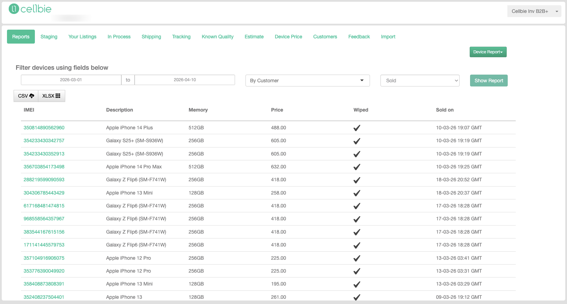Open IMEI link 356703854173498
Viewport: 567px width, 304px height.
click(x=44, y=167)
